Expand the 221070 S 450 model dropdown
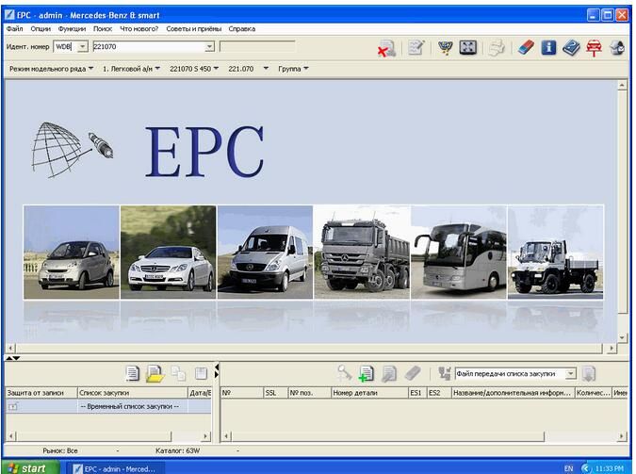Image resolution: width=636 pixels, height=474 pixels. point(194,68)
